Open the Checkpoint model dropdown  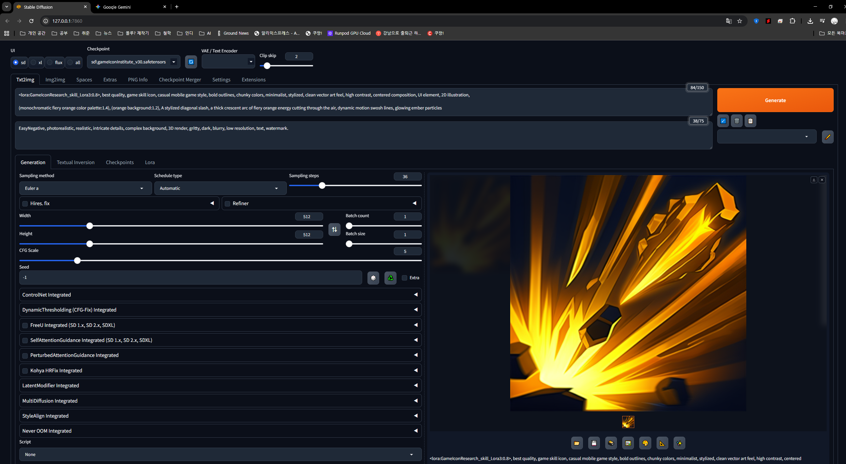(133, 62)
